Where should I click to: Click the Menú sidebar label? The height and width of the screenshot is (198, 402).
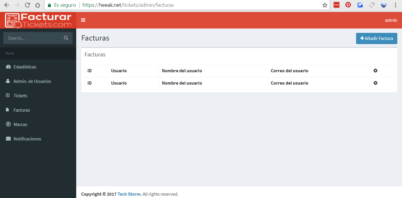tap(10, 53)
